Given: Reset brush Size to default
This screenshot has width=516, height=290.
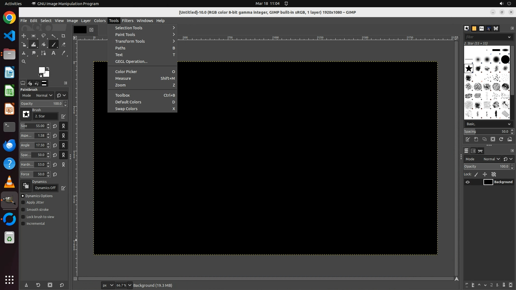Looking at the screenshot, I should point(55,126).
